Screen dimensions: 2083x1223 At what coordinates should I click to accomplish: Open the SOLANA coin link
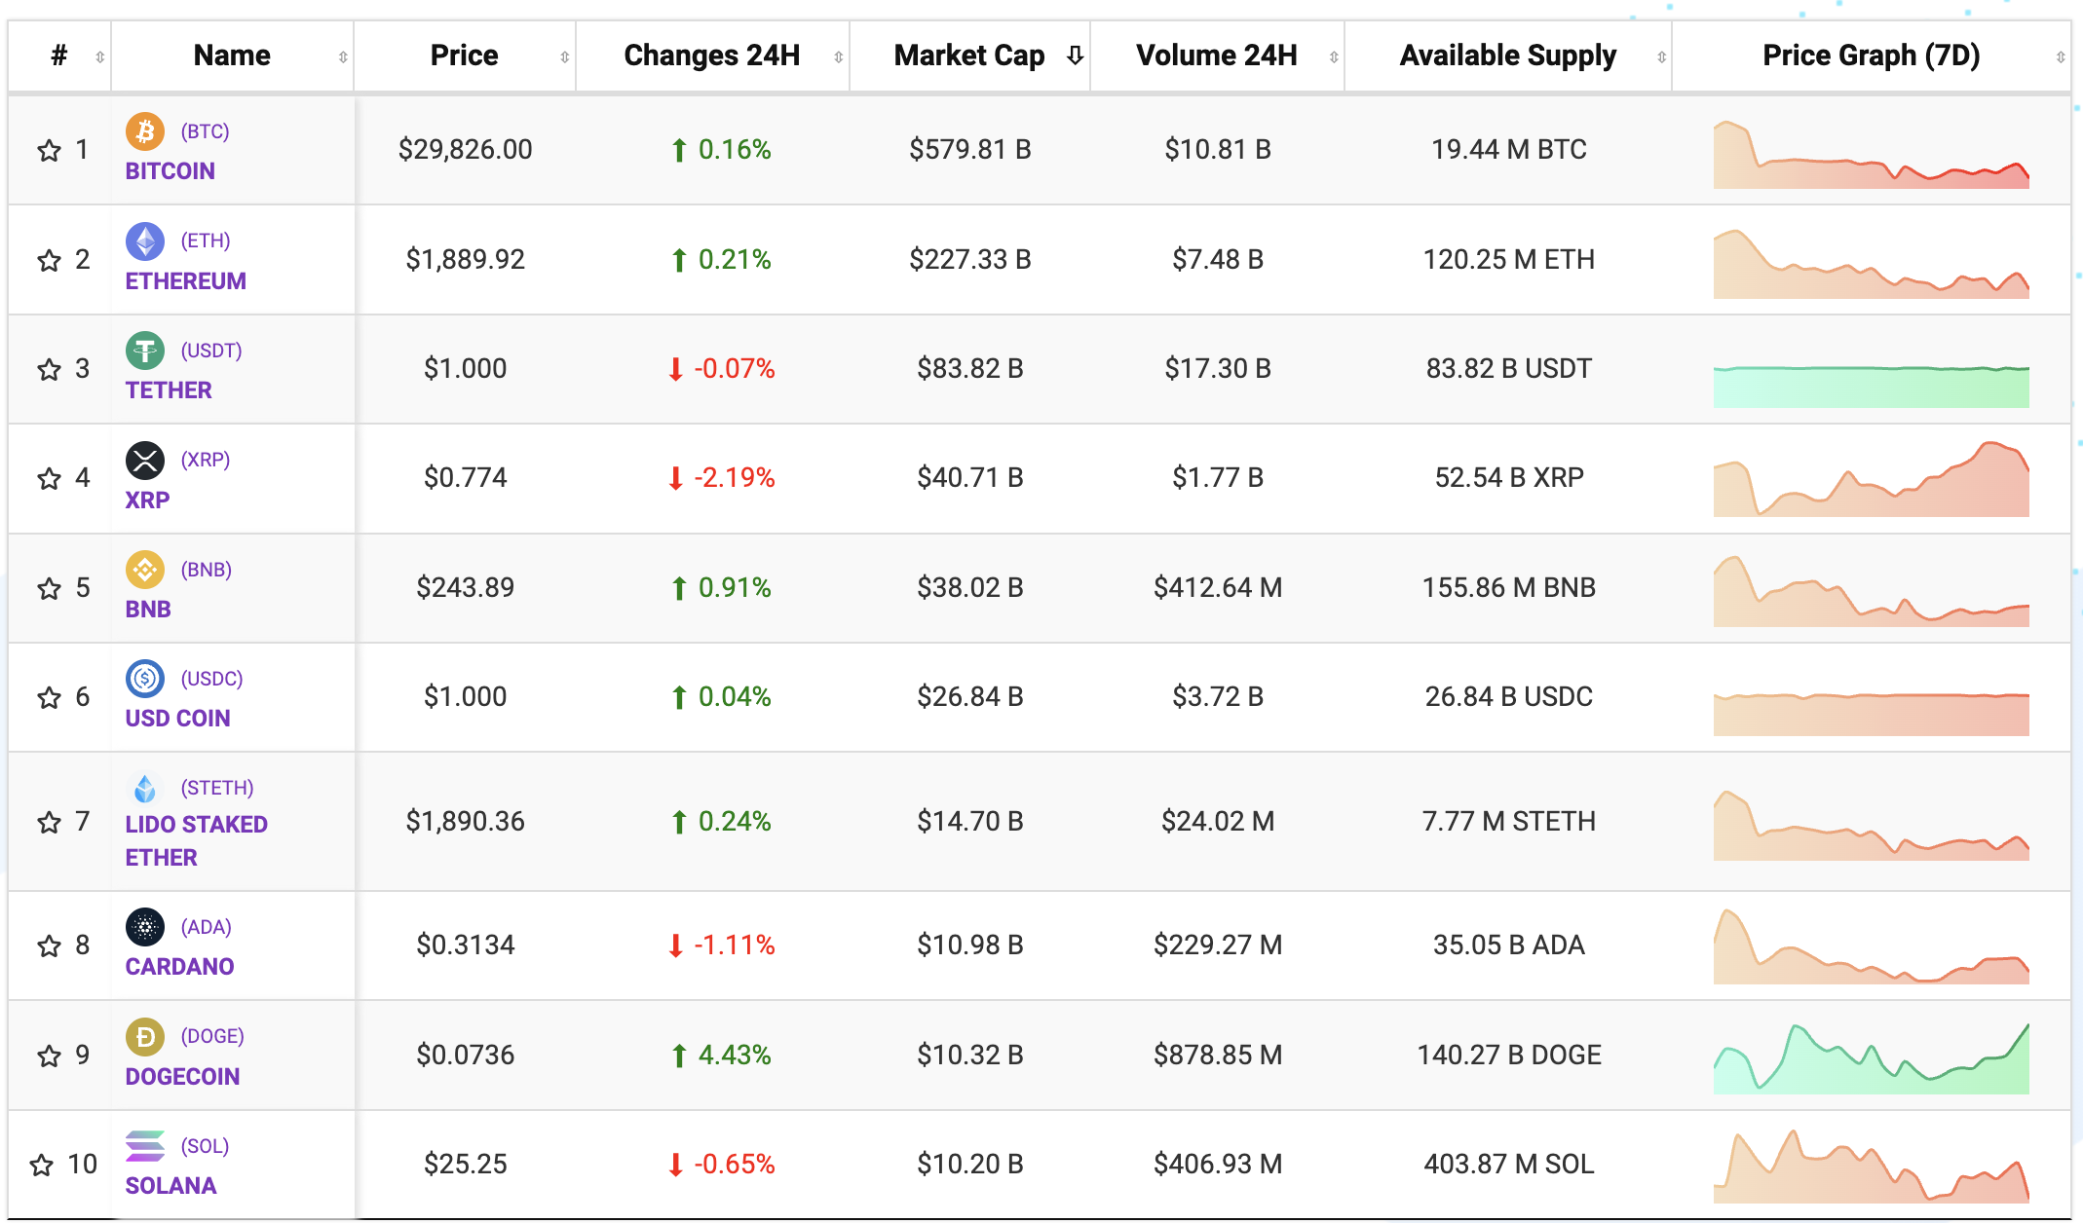(170, 1186)
